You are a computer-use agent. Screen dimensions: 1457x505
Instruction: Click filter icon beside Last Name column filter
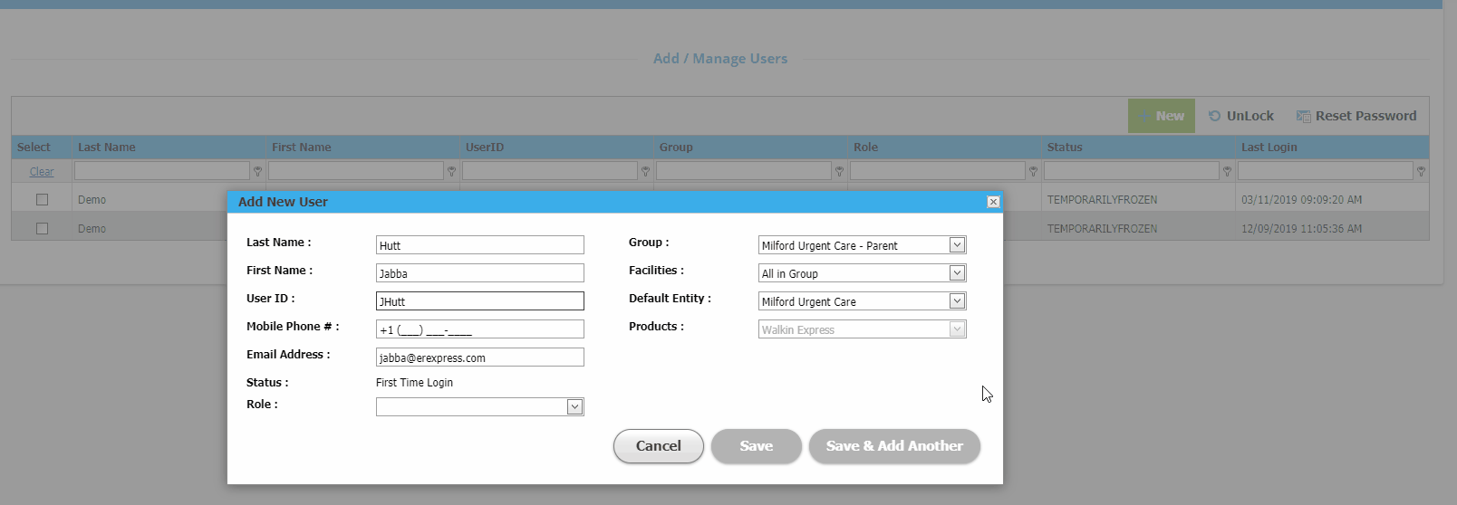pos(257,171)
